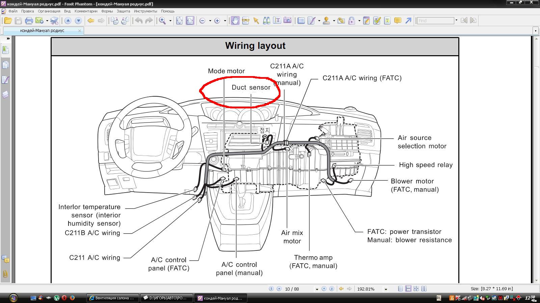The width and height of the screenshot is (540, 303).
Task: Click the Stamp tool icon
Action: [x=326, y=21]
